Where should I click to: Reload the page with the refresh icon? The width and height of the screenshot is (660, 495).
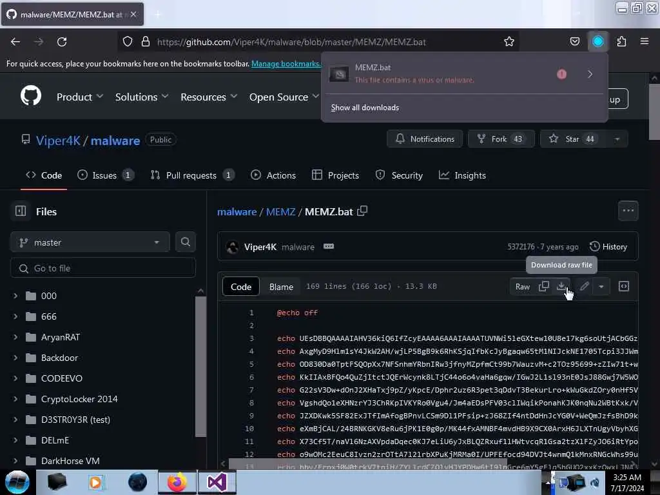[x=62, y=42]
